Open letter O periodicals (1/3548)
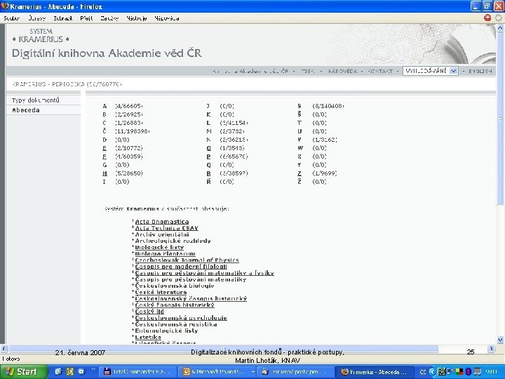 (x=209, y=148)
